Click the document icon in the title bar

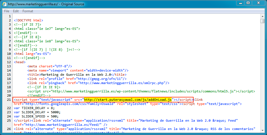4,4
